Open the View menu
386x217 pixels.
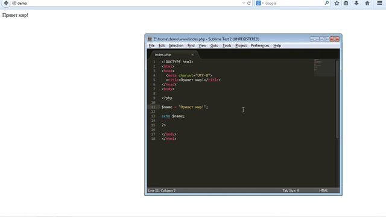(203, 46)
